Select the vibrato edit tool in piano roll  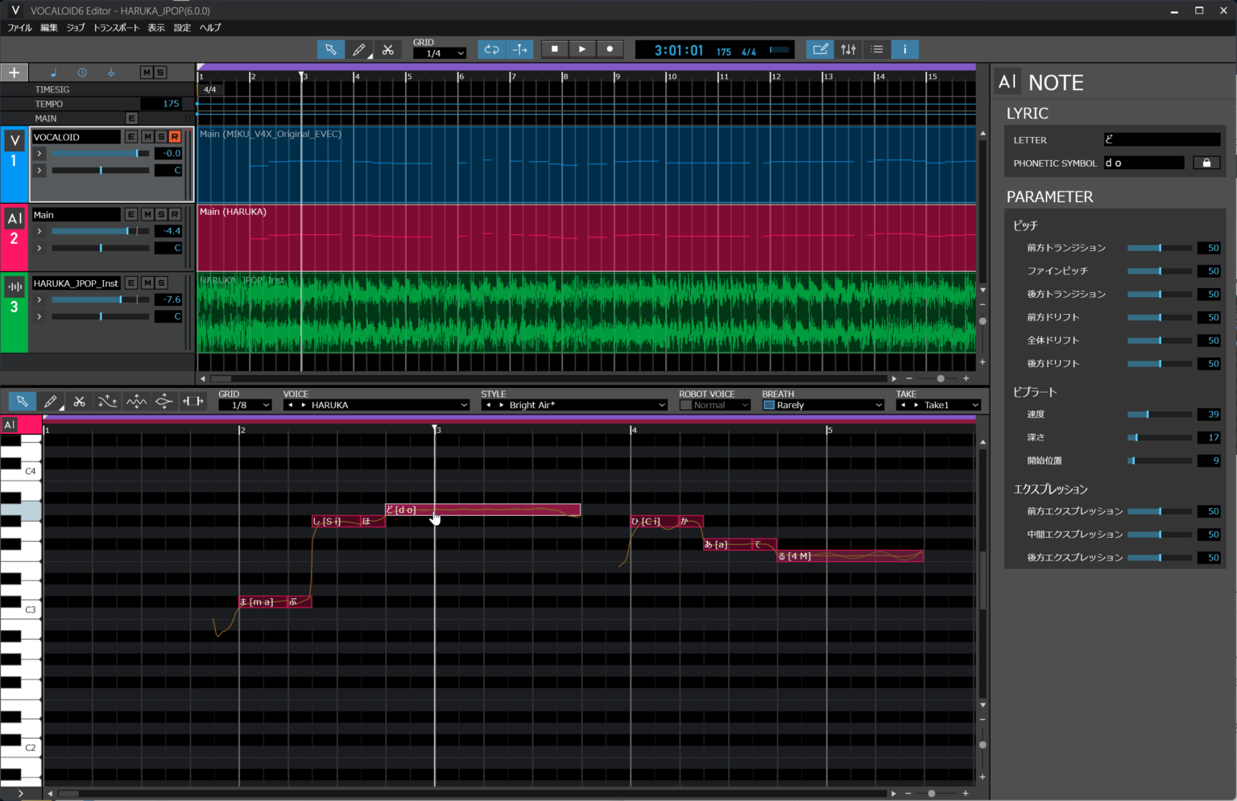click(136, 401)
